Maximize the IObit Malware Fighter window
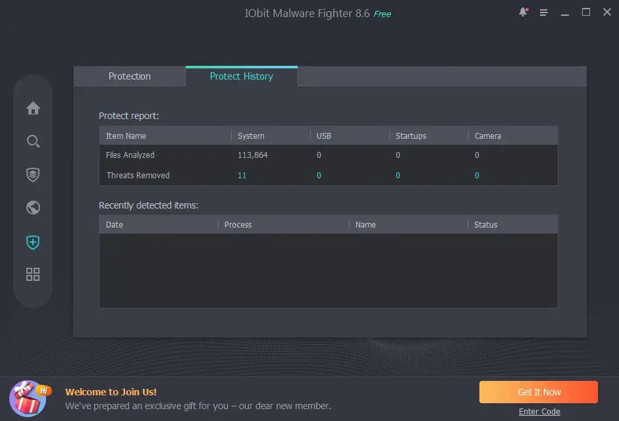 (586, 12)
